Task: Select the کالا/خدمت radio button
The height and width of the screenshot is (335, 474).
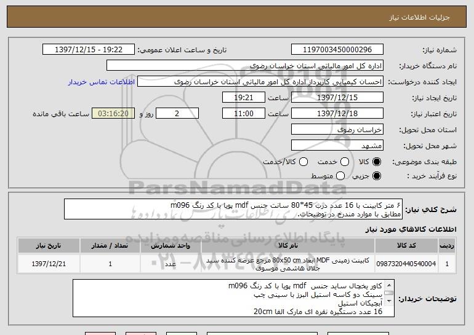Action: [303, 162]
